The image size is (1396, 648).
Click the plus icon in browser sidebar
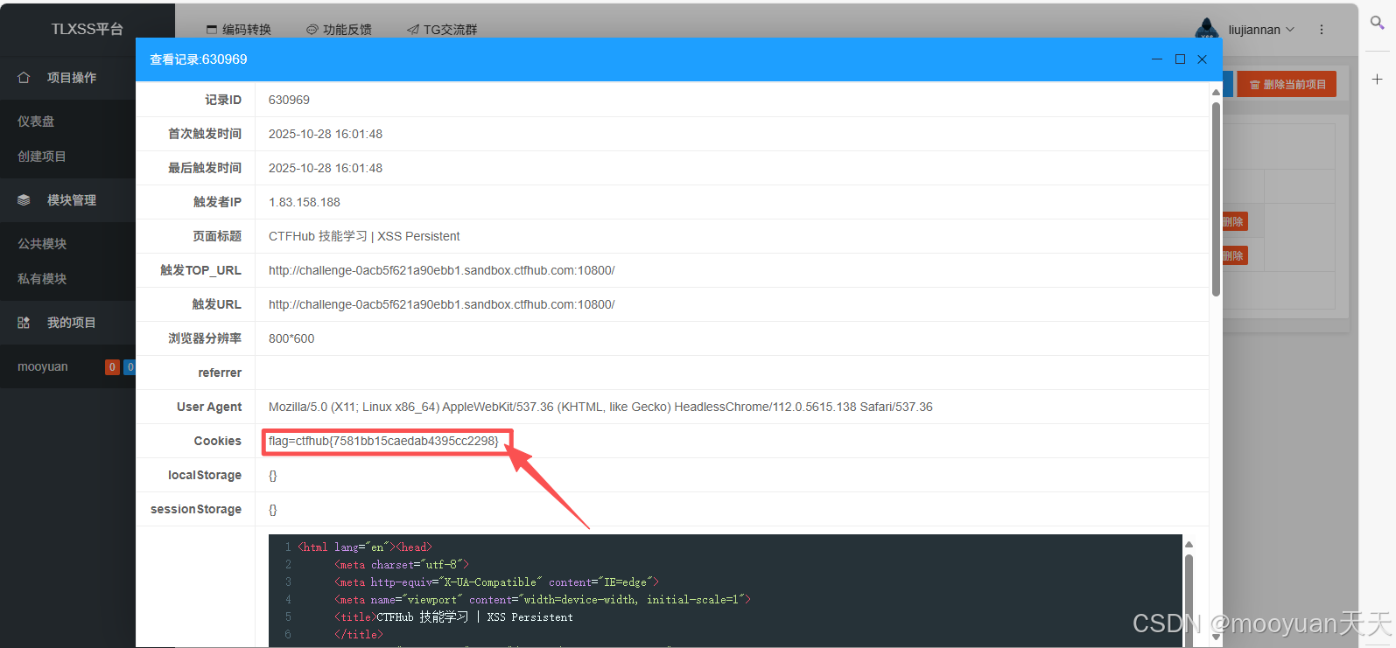(x=1377, y=80)
